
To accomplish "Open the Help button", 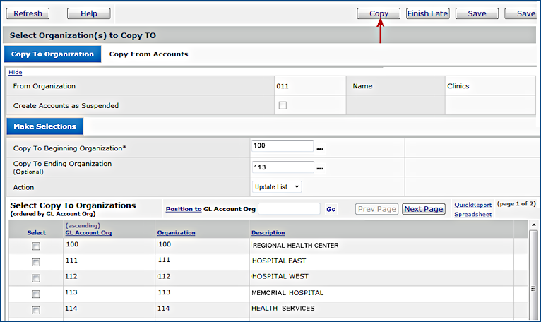I will click(x=89, y=13).
